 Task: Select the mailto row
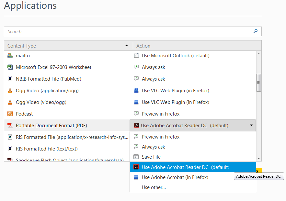point(130,55)
